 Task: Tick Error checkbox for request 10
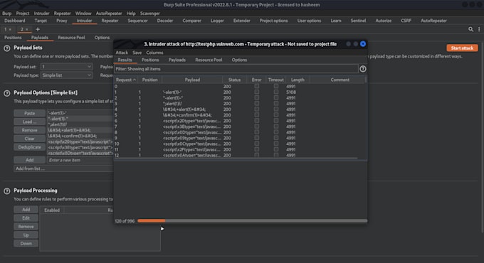click(256, 144)
